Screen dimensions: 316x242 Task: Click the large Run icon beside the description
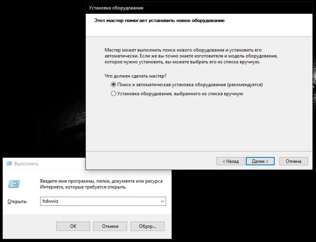tap(14, 184)
